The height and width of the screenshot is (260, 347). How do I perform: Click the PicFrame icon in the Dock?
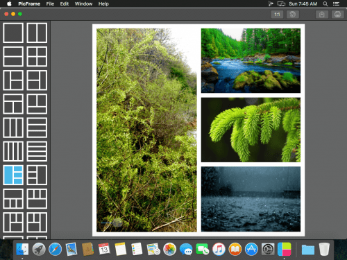point(285,249)
